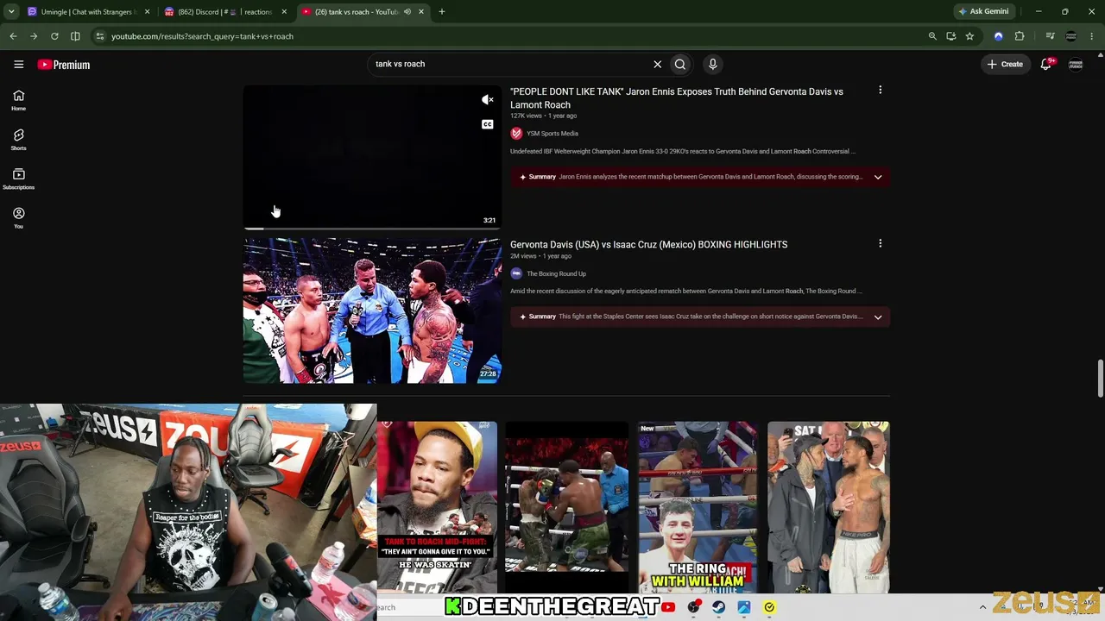Open YouTube notifications bell
Image resolution: width=1105 pixels, height=621 pixels.
point(1046,64)
